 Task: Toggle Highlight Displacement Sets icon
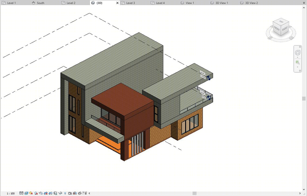coord(80,193)
